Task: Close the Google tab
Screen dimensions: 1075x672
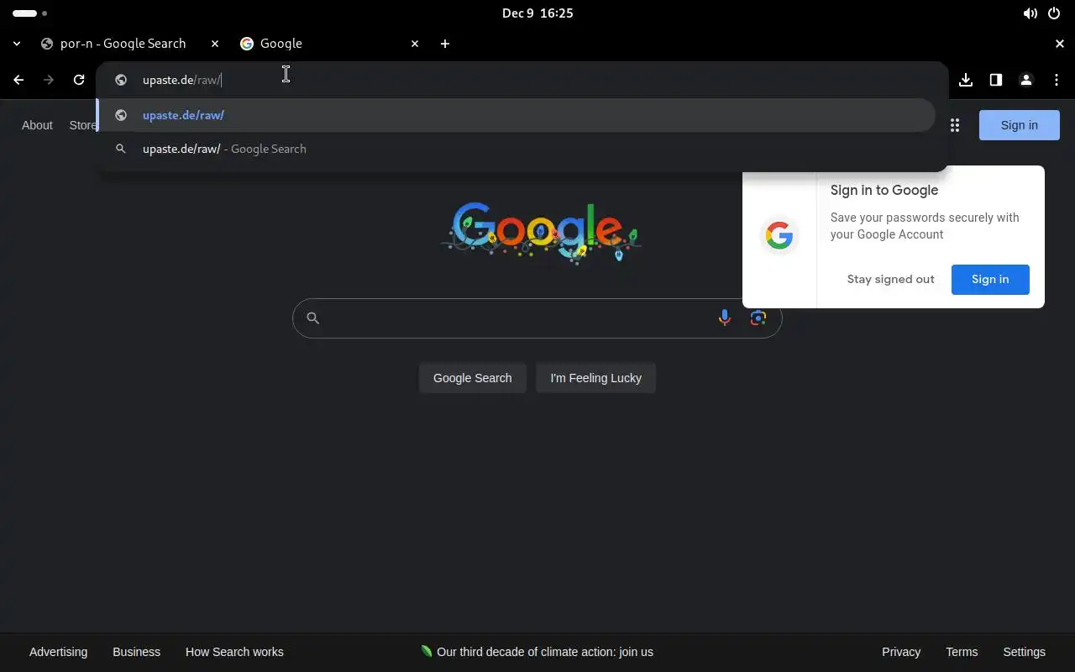Action: 415,44
